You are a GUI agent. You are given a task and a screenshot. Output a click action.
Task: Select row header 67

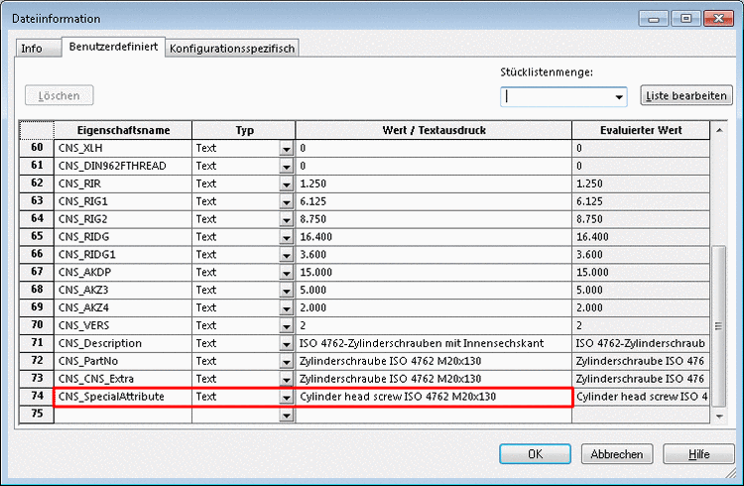tap(37, 272)
